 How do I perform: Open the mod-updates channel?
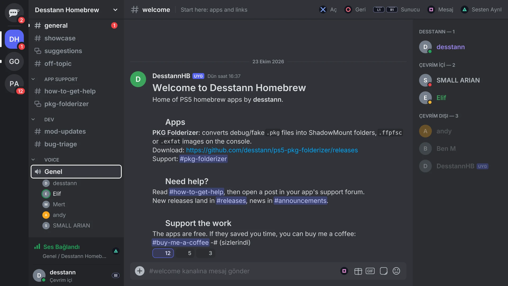coord(76,131)
